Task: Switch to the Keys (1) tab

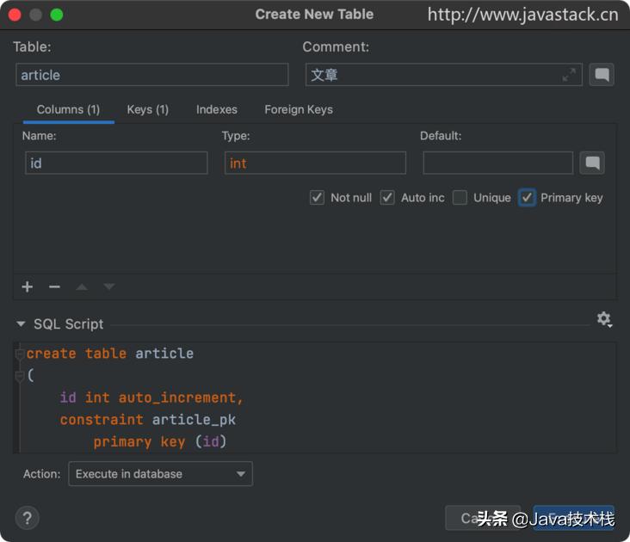Action: coord(148,109)
